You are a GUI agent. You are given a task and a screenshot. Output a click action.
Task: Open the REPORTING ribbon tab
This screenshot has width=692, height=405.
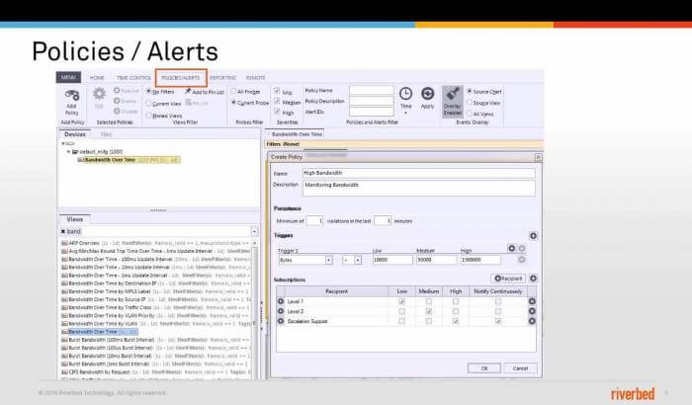coord(222,78)
